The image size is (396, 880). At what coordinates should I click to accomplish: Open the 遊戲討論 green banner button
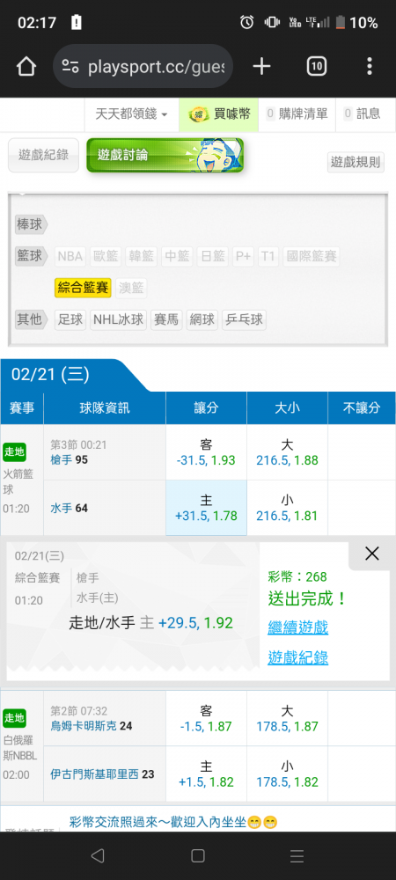pyautogui.click(x=165, y=156)
